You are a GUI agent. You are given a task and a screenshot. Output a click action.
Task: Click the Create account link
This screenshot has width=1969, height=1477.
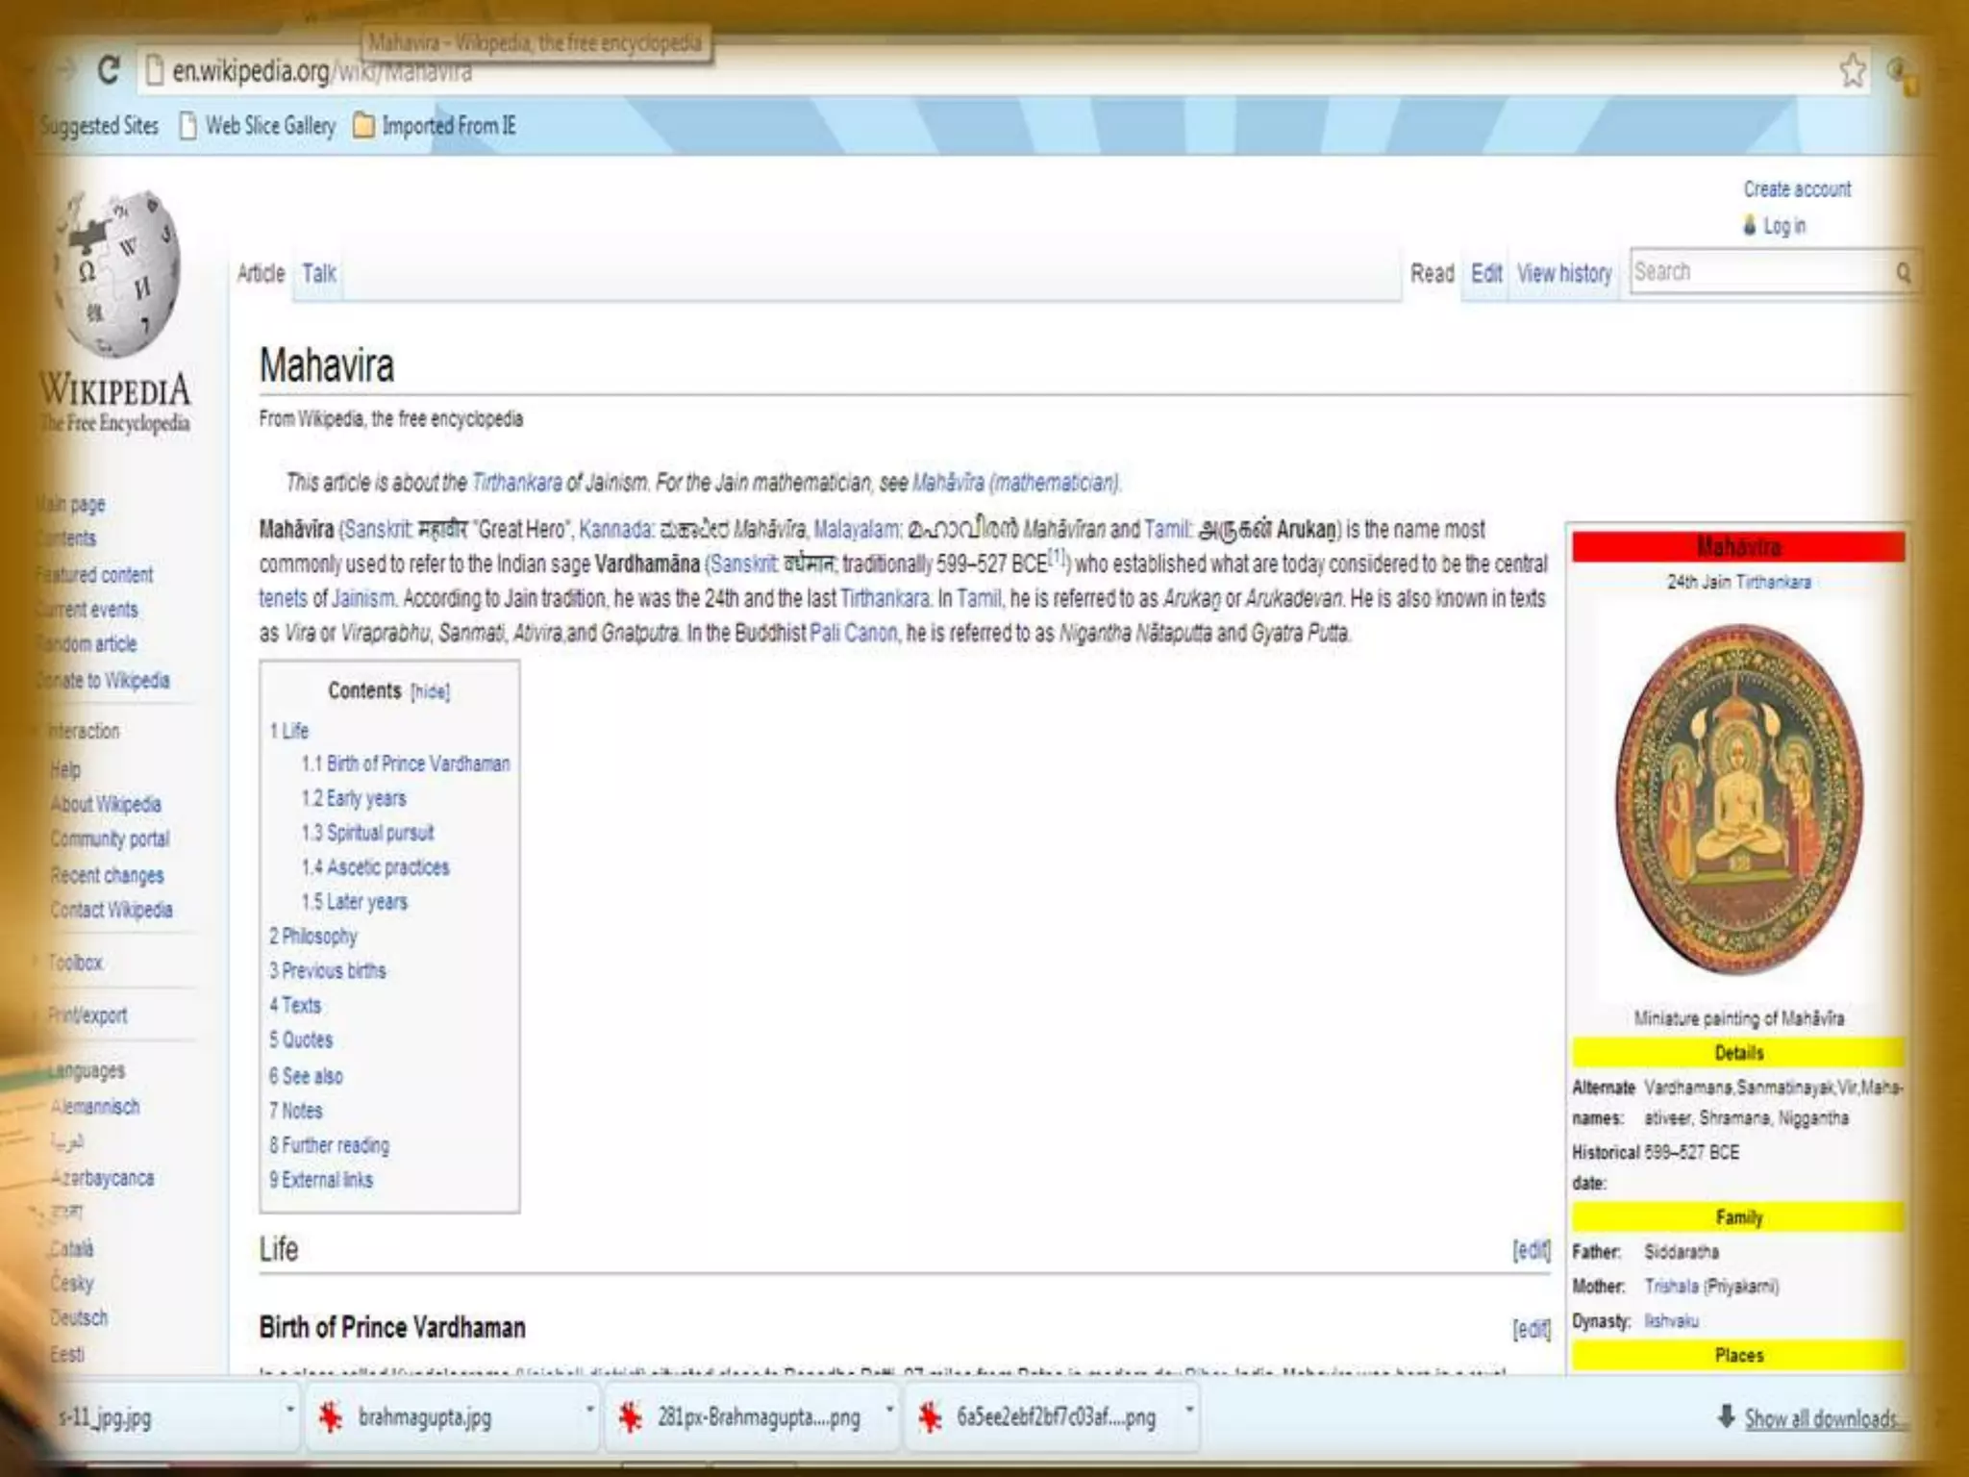click(x=1796, y=189)
